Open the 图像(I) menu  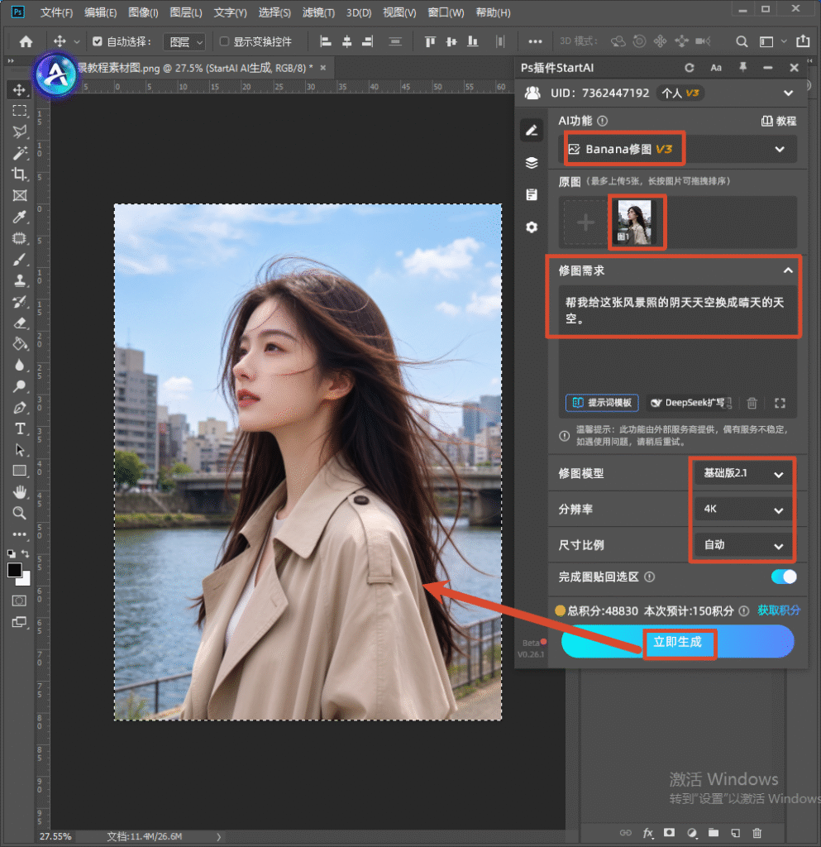[143, 12]
